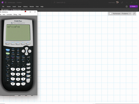Click the right arrow on calculator d-pad
This screenshot has height=104, width=139.
point(30,51)
